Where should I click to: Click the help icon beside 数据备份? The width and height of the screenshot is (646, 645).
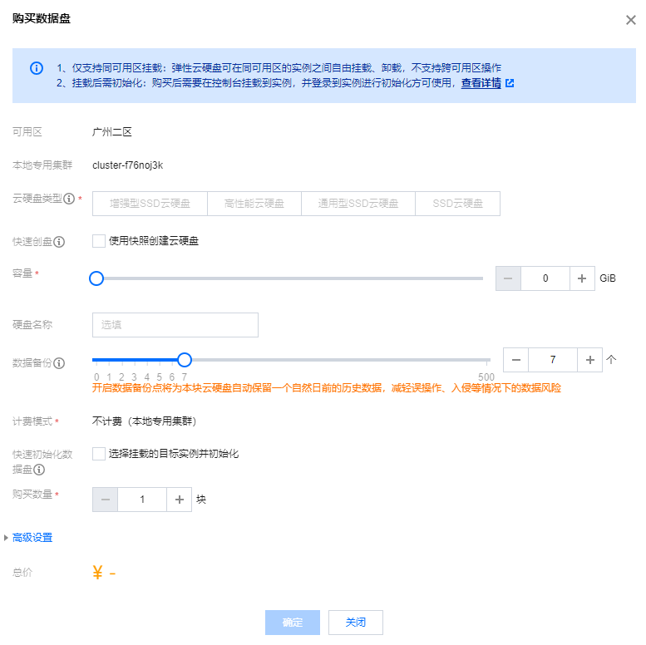pyautogui.click(x=60, y=362)
